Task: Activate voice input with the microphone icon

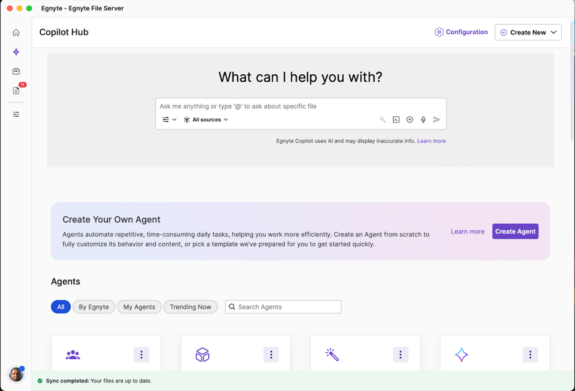Action: tap(423, 119)
